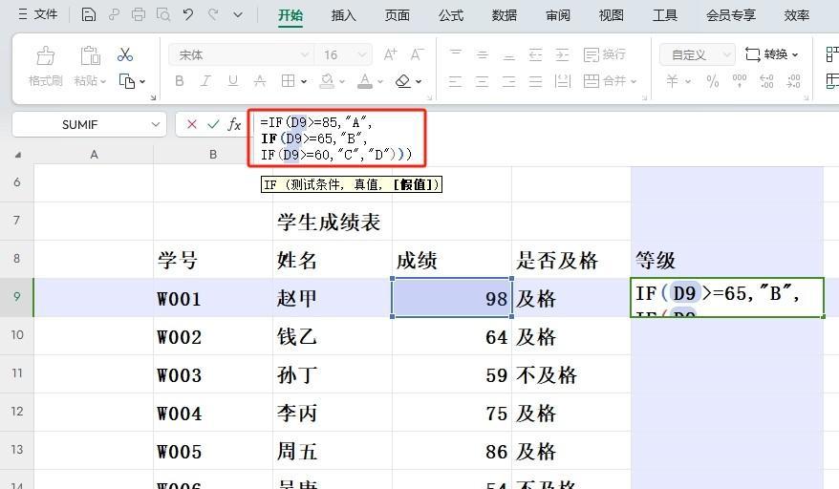Viewport: 839px width, 489px height.
Task: Click the Fill color bucket icon
Action: (327, 81)
